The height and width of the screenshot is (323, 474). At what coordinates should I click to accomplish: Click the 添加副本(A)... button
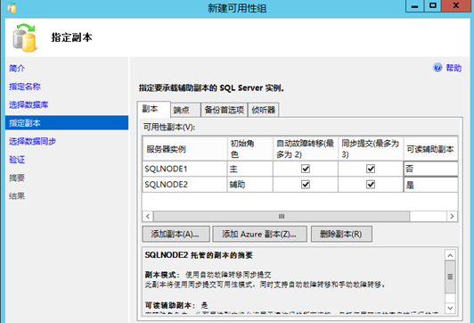(x=176, y=234)
